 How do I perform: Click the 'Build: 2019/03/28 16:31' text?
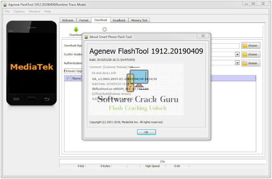click(112, 60)
